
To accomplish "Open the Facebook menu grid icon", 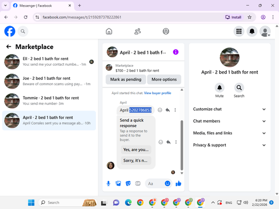I will point(239,31).
